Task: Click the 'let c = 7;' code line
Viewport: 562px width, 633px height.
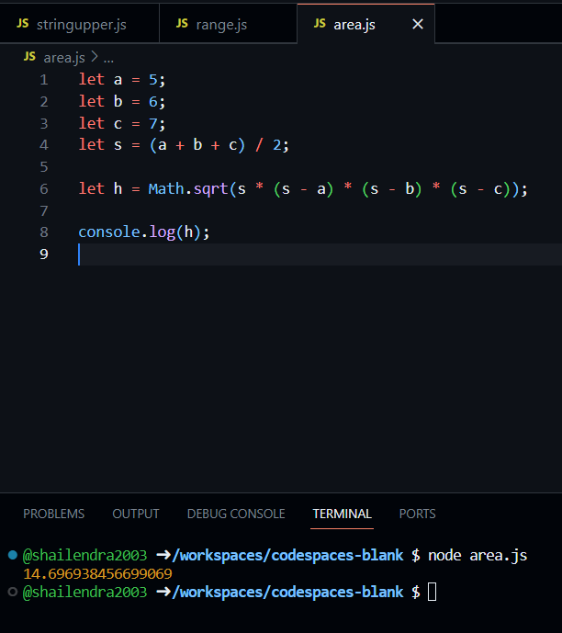Action: tap(122, 123)
